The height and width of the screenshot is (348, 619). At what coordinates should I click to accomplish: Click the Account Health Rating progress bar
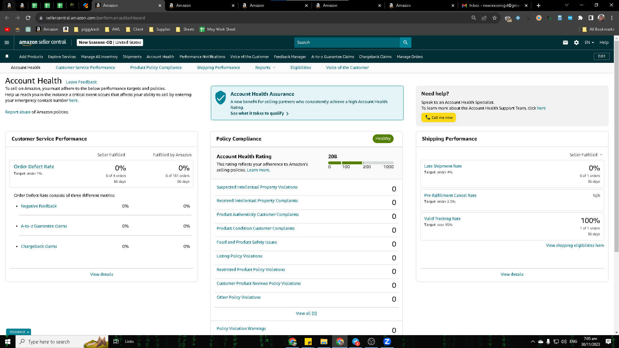point(361,163)
